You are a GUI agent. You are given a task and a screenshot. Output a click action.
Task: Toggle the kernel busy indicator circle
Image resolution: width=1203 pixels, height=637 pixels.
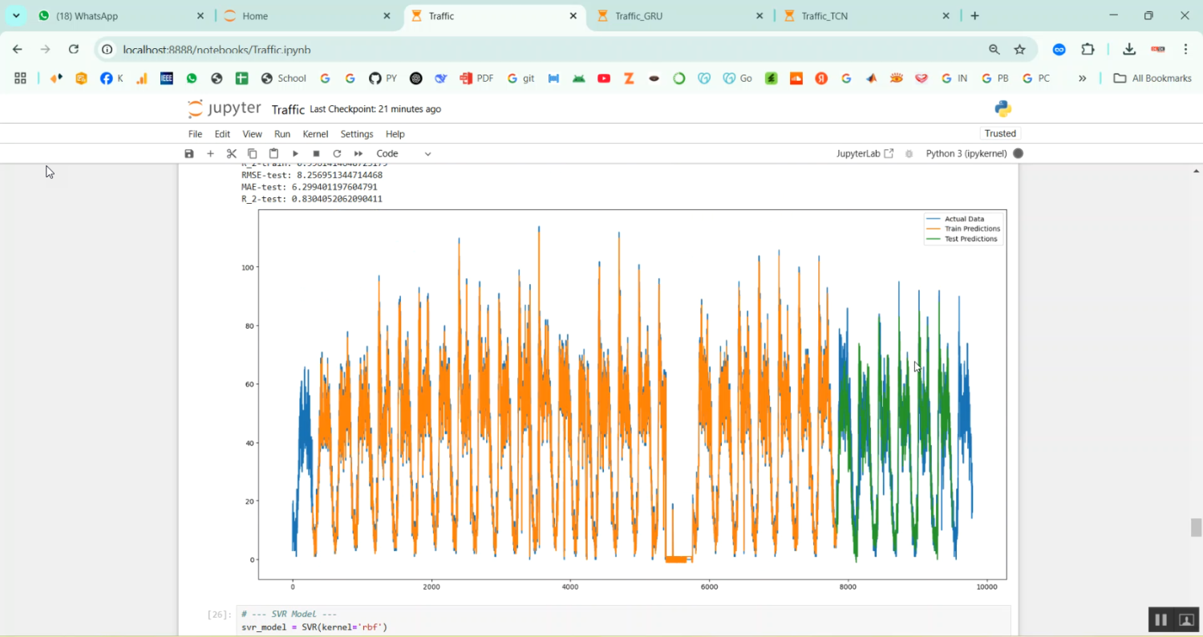(1018, 153)
